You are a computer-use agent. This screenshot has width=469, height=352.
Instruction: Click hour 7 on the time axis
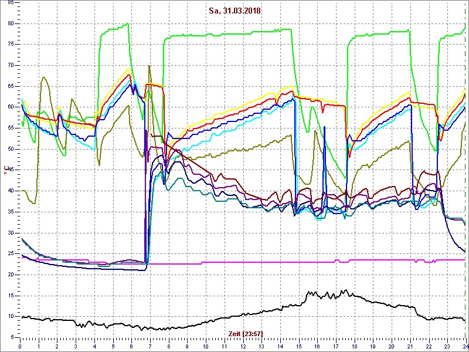coord(150,346)
